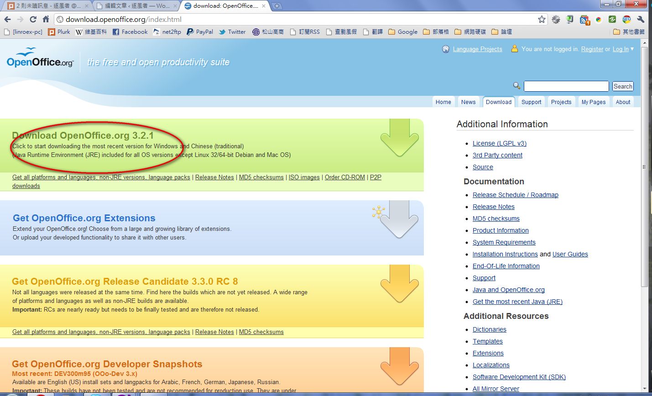Image resolution: width=652 pixels, height=396 pixels.
Task: Go back with the browser back arrow
Action: point(7,19)
